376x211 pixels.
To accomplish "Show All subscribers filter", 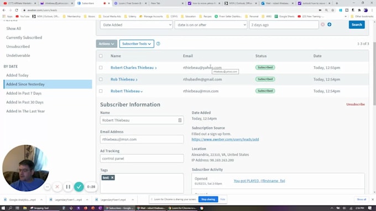I will tap(14, 29).
